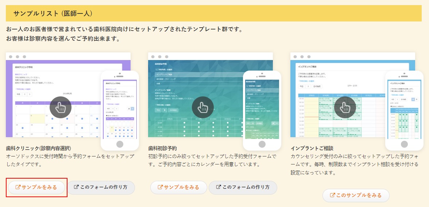The image size is (429, 207).
Task: Select the 歯科初診予約 title text
Action: (162, 148)
